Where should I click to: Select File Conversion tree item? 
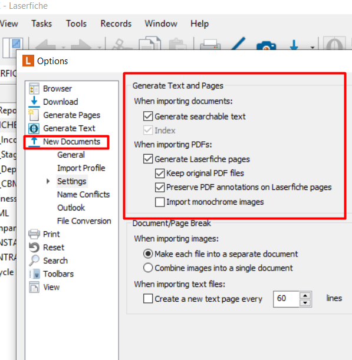tap(84, 221)
